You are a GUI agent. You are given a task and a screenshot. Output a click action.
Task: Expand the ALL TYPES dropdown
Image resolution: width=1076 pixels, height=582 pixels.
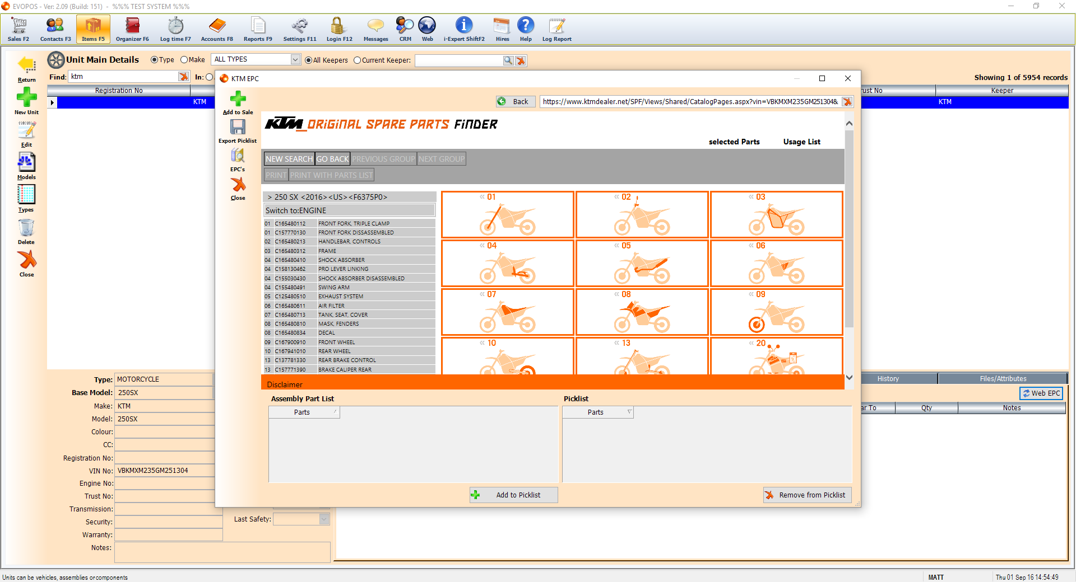pyautogui.click(x=295, y=59)
